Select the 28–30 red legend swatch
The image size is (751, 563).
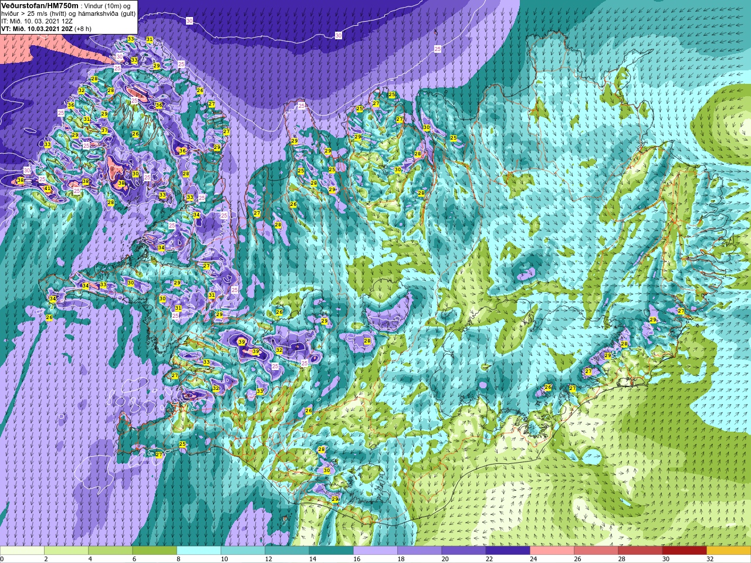point(640,551)
